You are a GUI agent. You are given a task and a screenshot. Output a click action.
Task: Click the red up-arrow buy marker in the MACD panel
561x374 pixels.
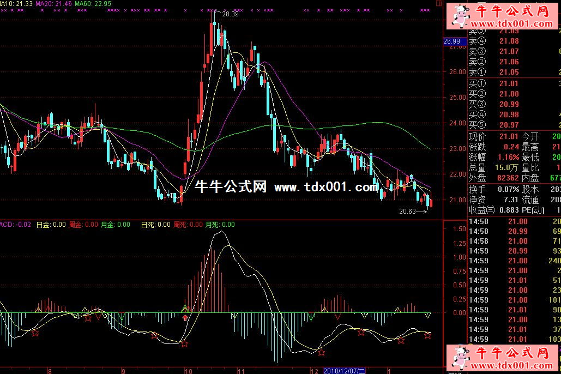[185, 318]
